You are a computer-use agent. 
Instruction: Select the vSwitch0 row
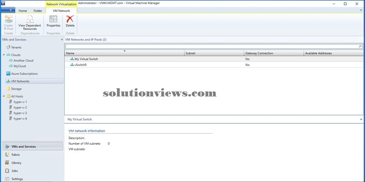[214, 65]
